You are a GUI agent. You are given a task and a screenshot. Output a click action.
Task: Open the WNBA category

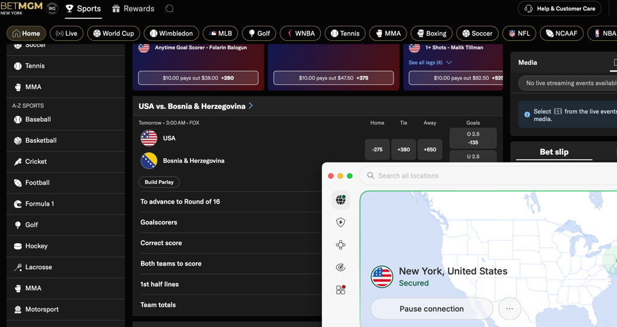pyautogui.click(x=300, y=34)
